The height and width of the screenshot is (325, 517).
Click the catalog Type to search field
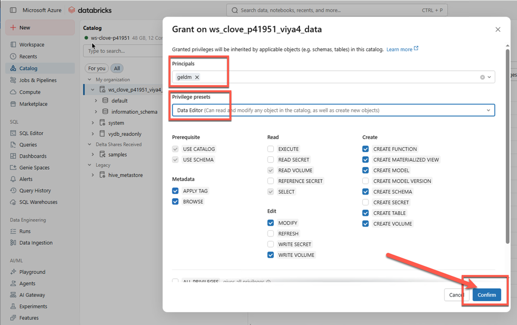123,51
